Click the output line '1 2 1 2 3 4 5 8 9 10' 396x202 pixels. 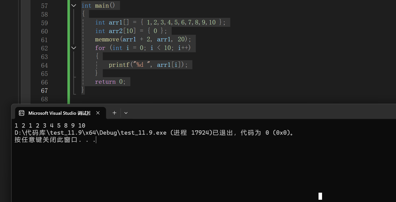(50, 126)
